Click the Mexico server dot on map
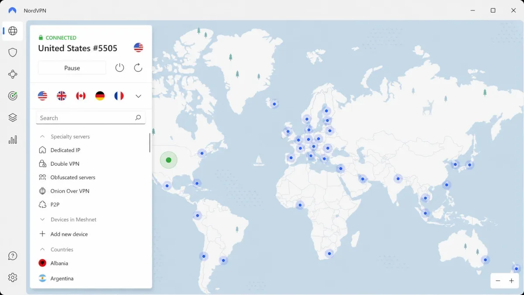The image size is (524, 295). [x=167, y=186]
